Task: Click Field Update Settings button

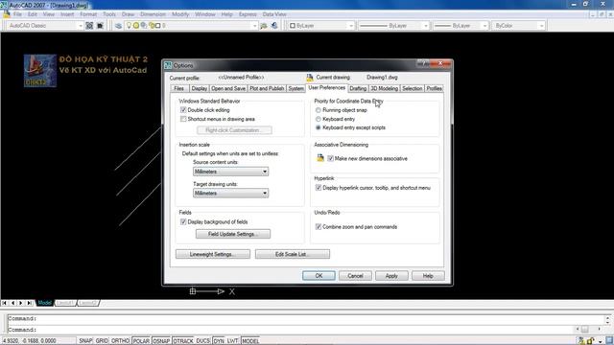Action: click(x=233, y=234)
